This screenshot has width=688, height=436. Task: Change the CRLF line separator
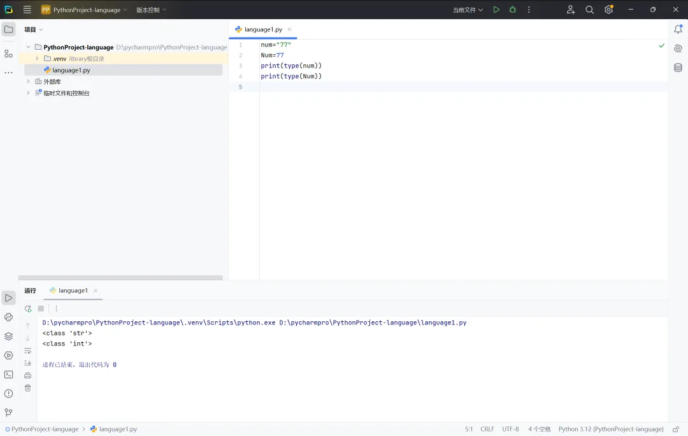coord(487,429)
